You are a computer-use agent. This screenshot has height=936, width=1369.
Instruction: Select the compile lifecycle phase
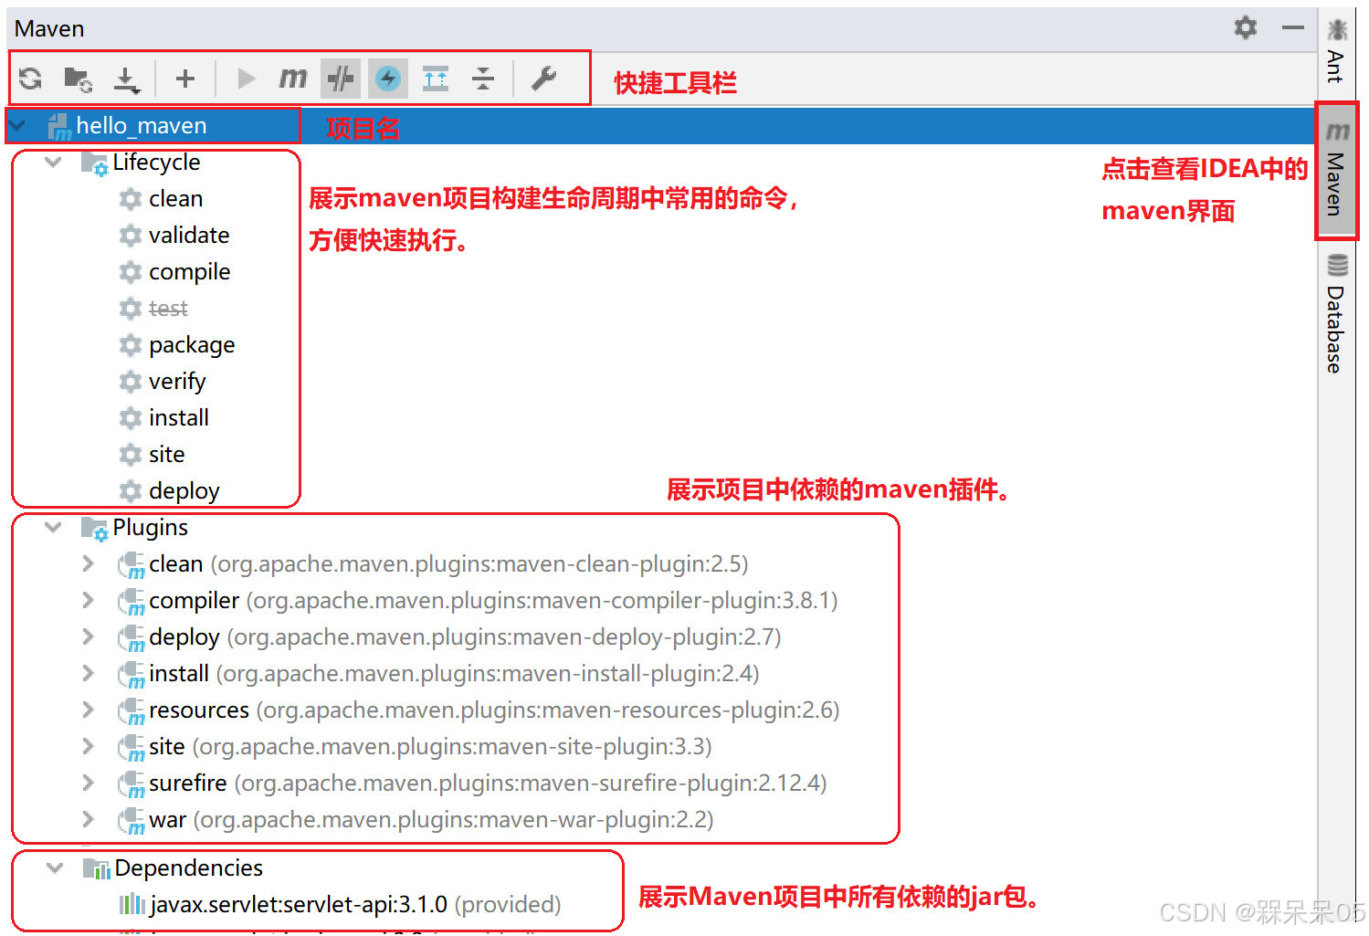click(x=190, y=272)
